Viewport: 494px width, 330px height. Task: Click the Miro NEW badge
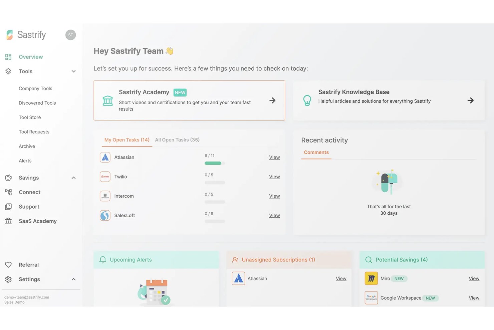pos(399,279)
